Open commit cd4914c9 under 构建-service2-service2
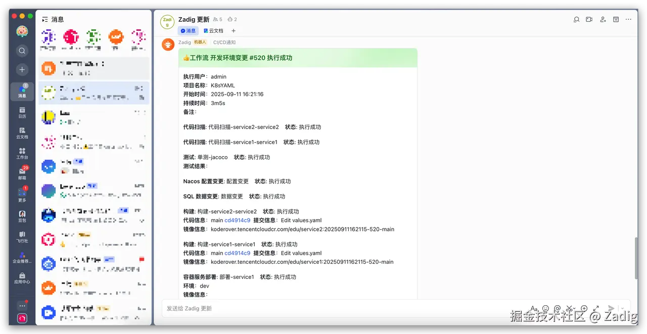This screenshot has width=647, height=334. pos(238,220)
